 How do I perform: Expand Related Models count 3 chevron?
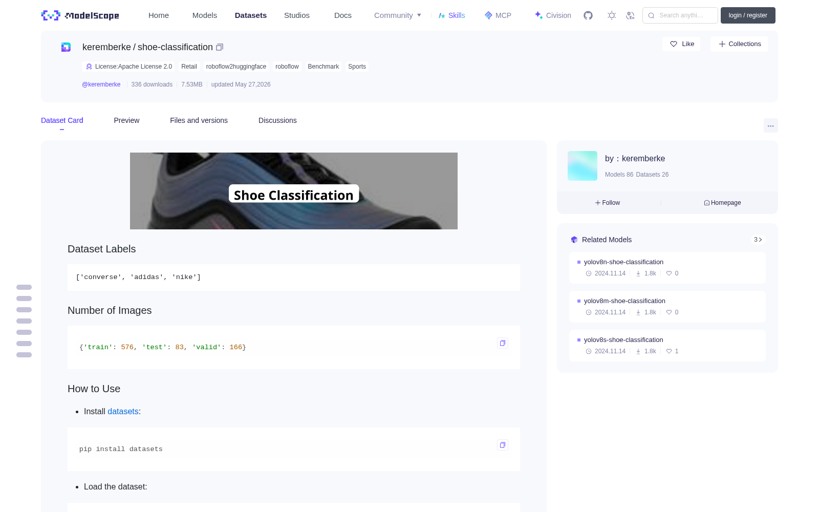coord(758,240)
